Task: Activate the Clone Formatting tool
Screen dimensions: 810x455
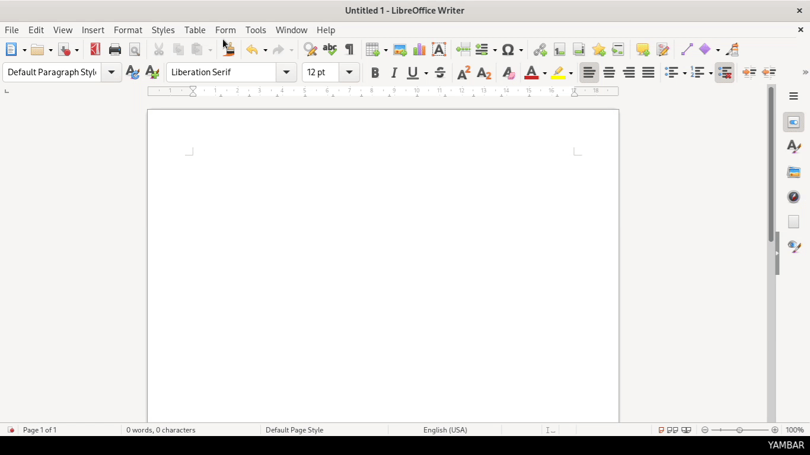Action: coord(228,49)
